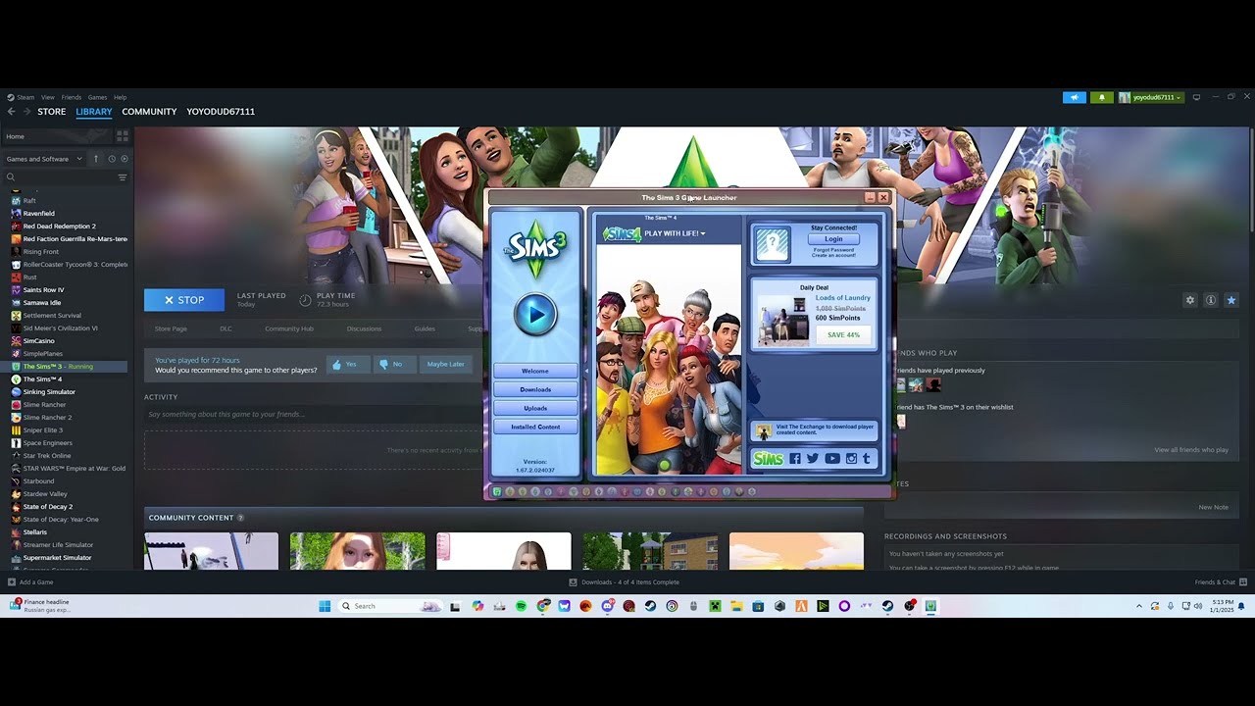Click the Steam announcements megaphone icon
The width and height of the screenshot is (1255, 706).
tap(1075, 97)
